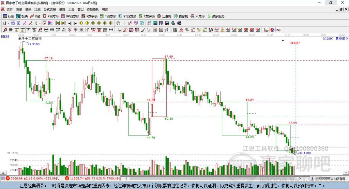The image size is (349, 189).
Task: Click the hand pan tool icon
Action: pos(118,23)
